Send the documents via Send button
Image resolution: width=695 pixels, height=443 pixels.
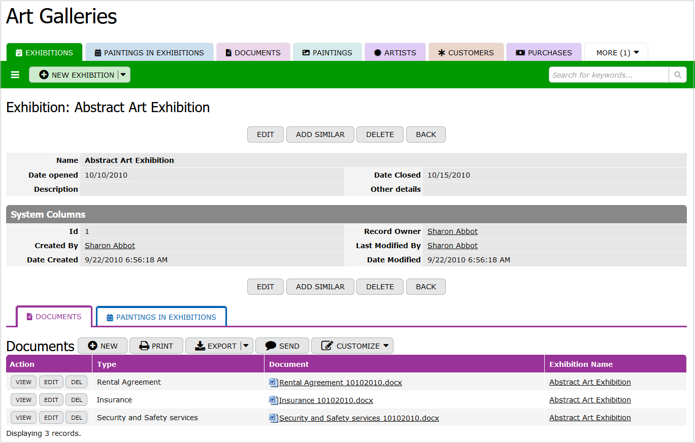[282, 346]
